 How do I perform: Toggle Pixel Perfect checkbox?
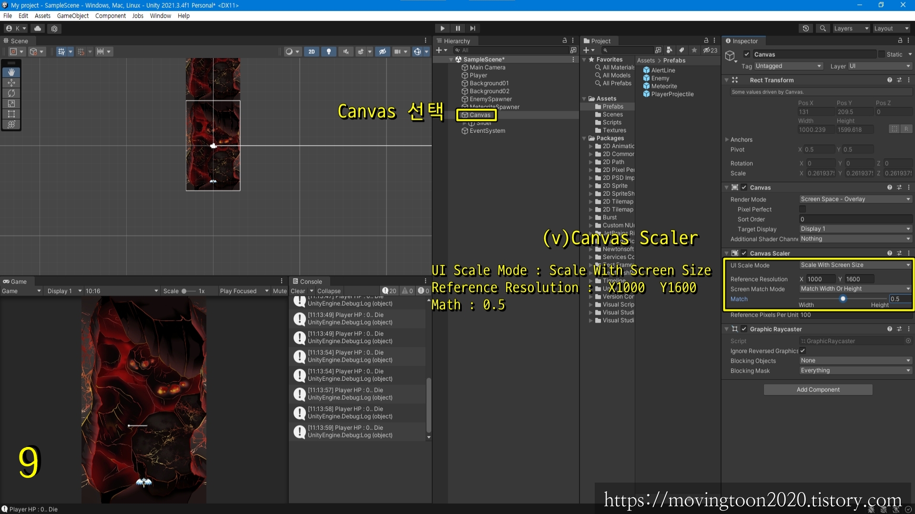tap(803, 209)
